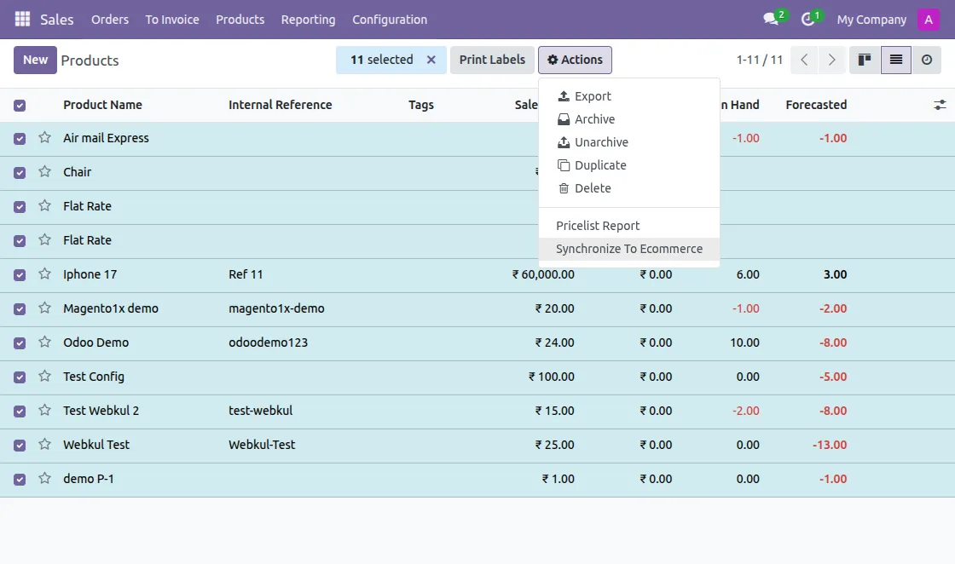Viewport: 955px width, 564px height.
Task: Click the user avatar A
Action: click(x=929, y=20)
